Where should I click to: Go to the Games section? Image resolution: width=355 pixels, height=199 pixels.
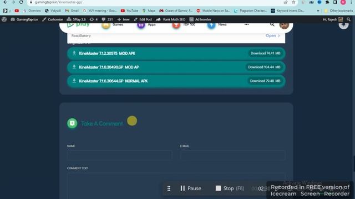coord(113,25)
